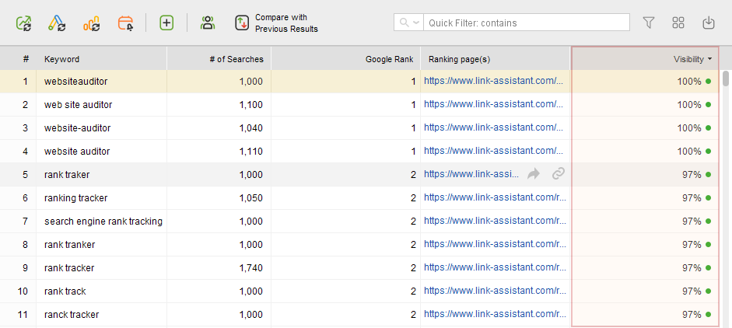
Task: Open the scheduled tasks calendar icon
Action: pos(126,23)
